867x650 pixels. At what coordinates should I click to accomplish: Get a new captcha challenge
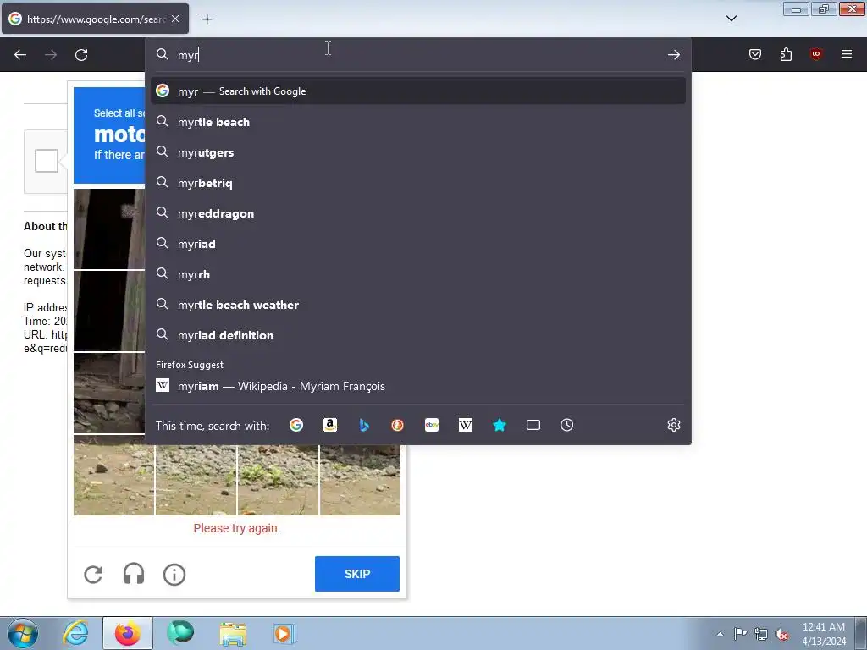pos(93,575)
